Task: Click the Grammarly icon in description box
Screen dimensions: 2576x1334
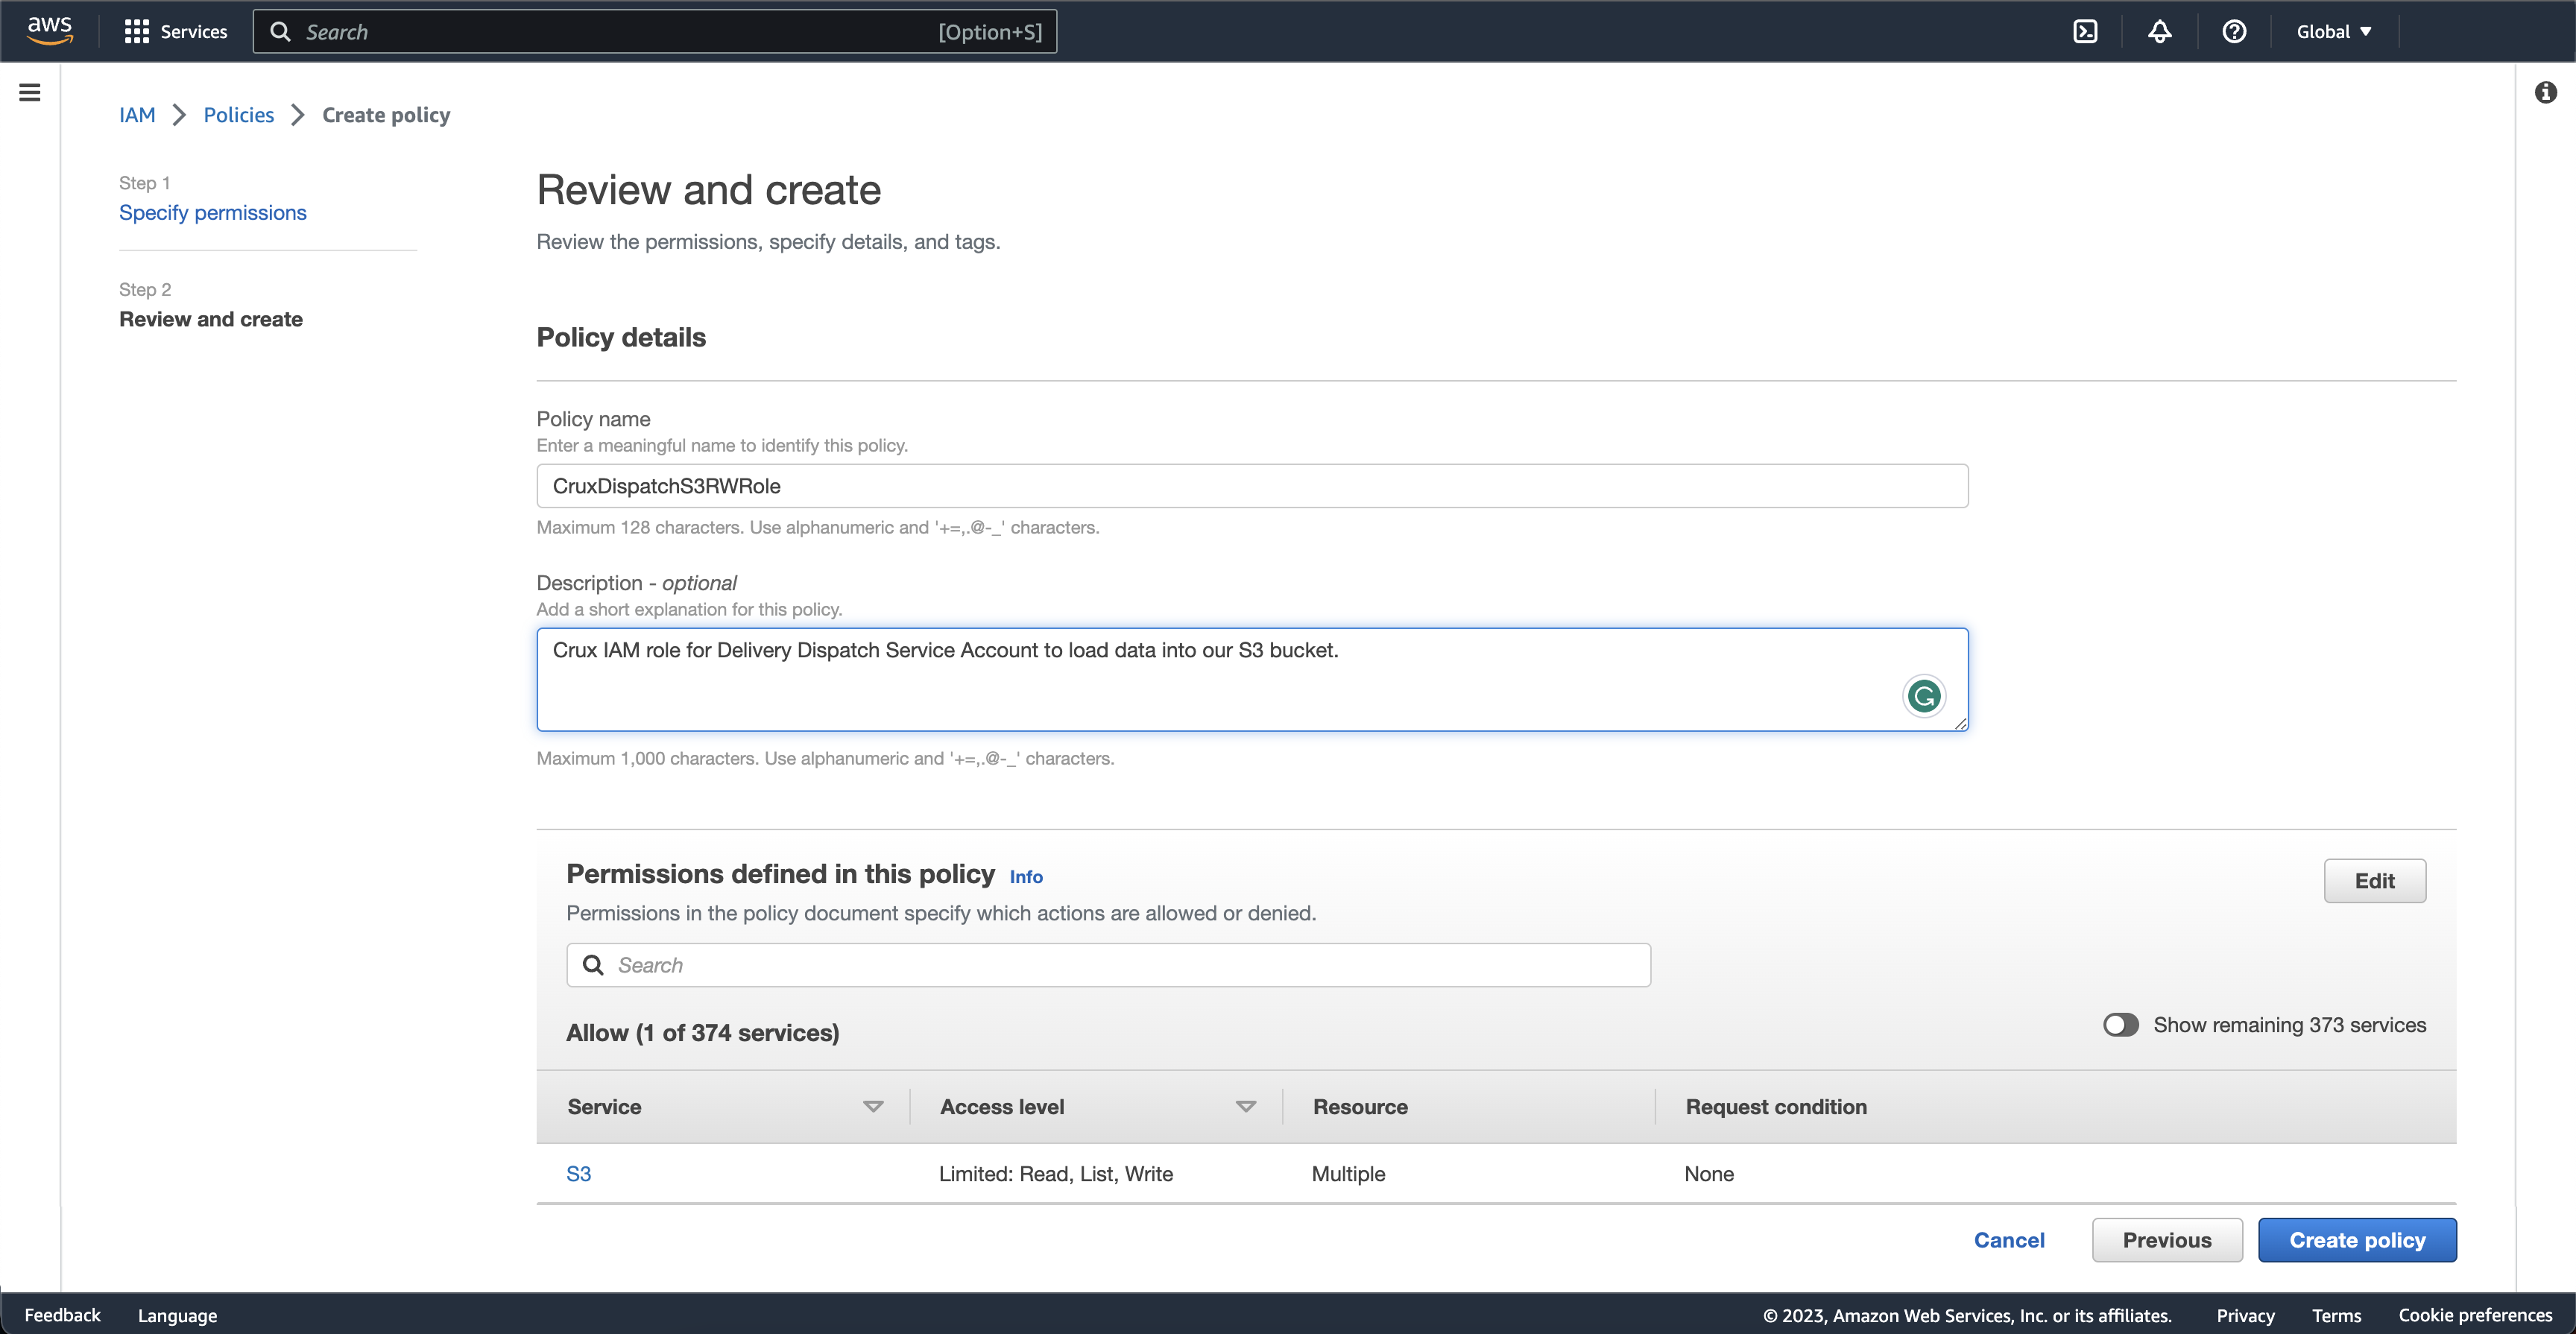Action: pyautogui.click(x=1923, y=696)
